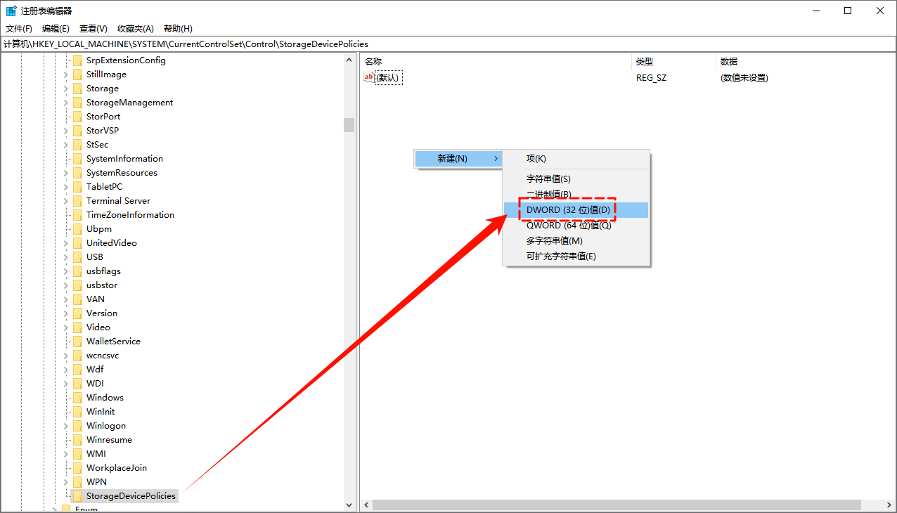Image resolution: width=897 pixels, height=513 pixels.
Task: Click the WalletService folder icon
Action: click(x=77, y=342)
